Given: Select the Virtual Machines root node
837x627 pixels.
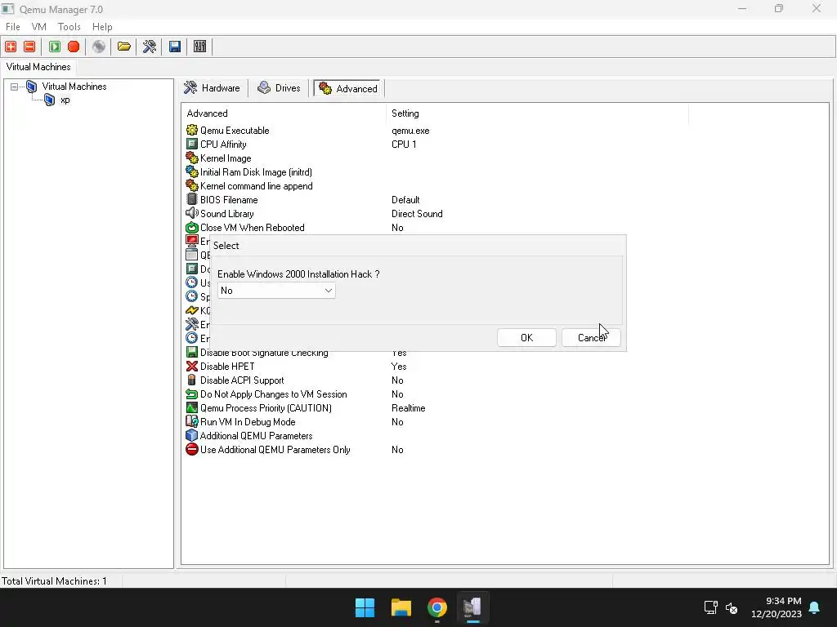Looking at the screenshot, I should pos(74,87).
